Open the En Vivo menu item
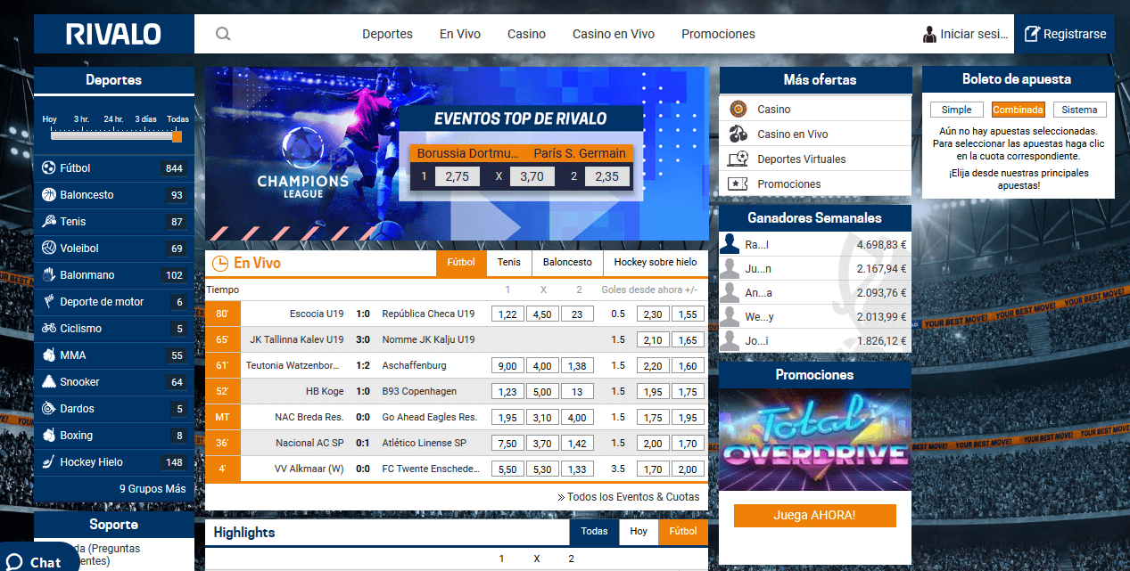 460,34
